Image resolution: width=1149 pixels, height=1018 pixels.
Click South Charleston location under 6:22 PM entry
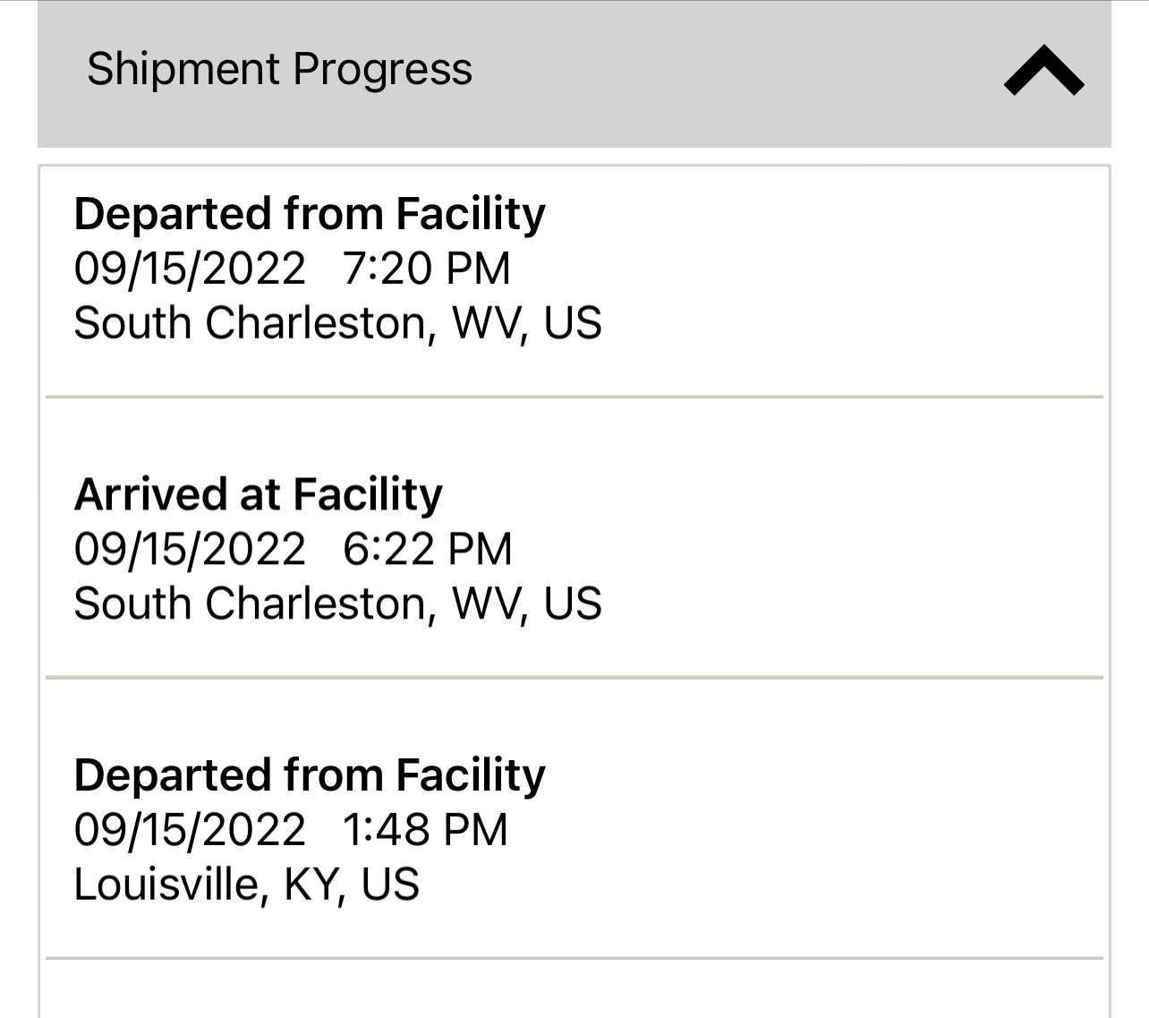pyautogui.click(x=338, y=603)
